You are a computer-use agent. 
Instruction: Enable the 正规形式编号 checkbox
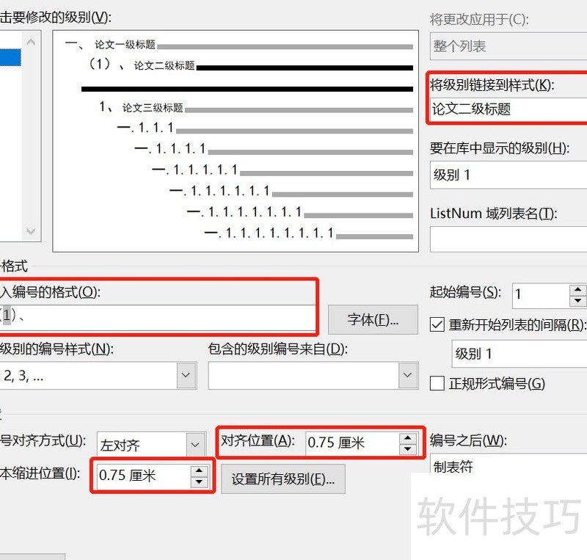[x=437, y=383]
